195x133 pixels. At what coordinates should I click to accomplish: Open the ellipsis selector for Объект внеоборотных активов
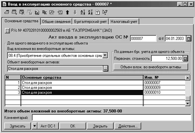click(105, 69)
